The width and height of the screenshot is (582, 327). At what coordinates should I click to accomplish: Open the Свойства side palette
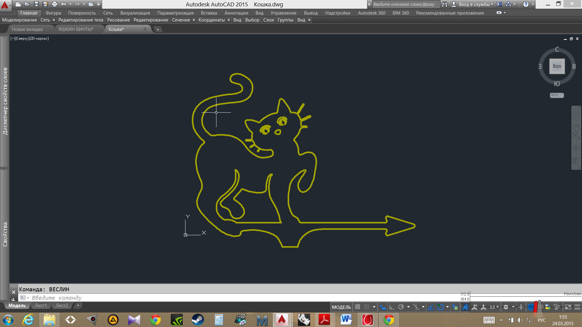pos(5,234)
